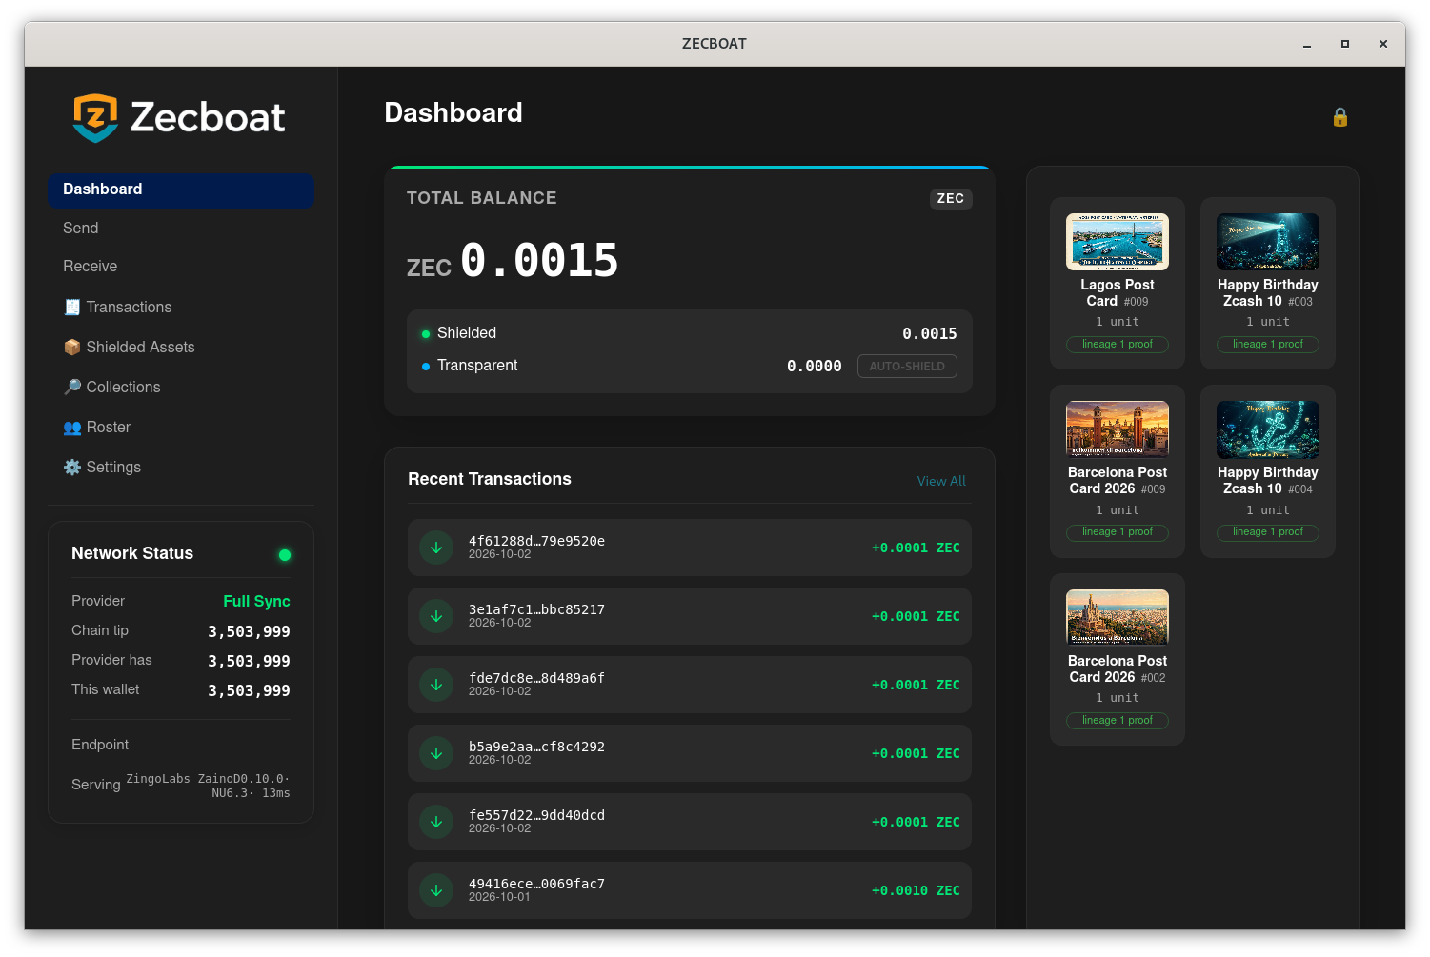Click the receive arrow icon for fe557d22…9dd40dcd
Image resolution: width=1430 pixels, height=957 pixels.
click(436, 822)
